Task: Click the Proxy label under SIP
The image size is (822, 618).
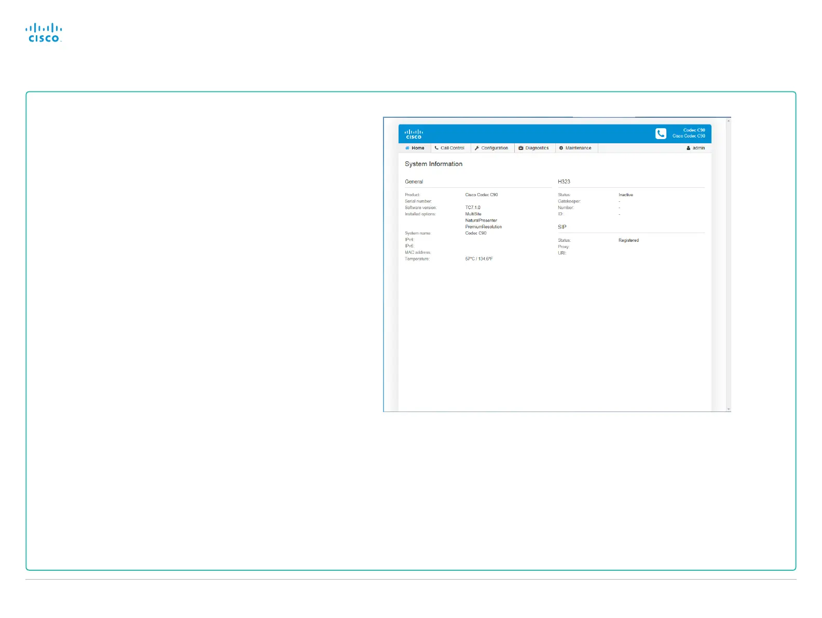Action: [564, 247]
